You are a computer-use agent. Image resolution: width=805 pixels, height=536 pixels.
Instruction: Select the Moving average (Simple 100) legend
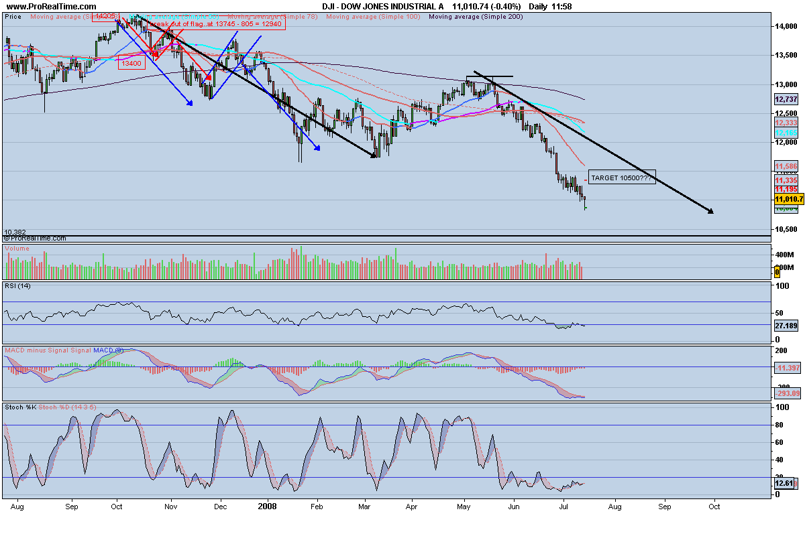[x=372, y=16]
